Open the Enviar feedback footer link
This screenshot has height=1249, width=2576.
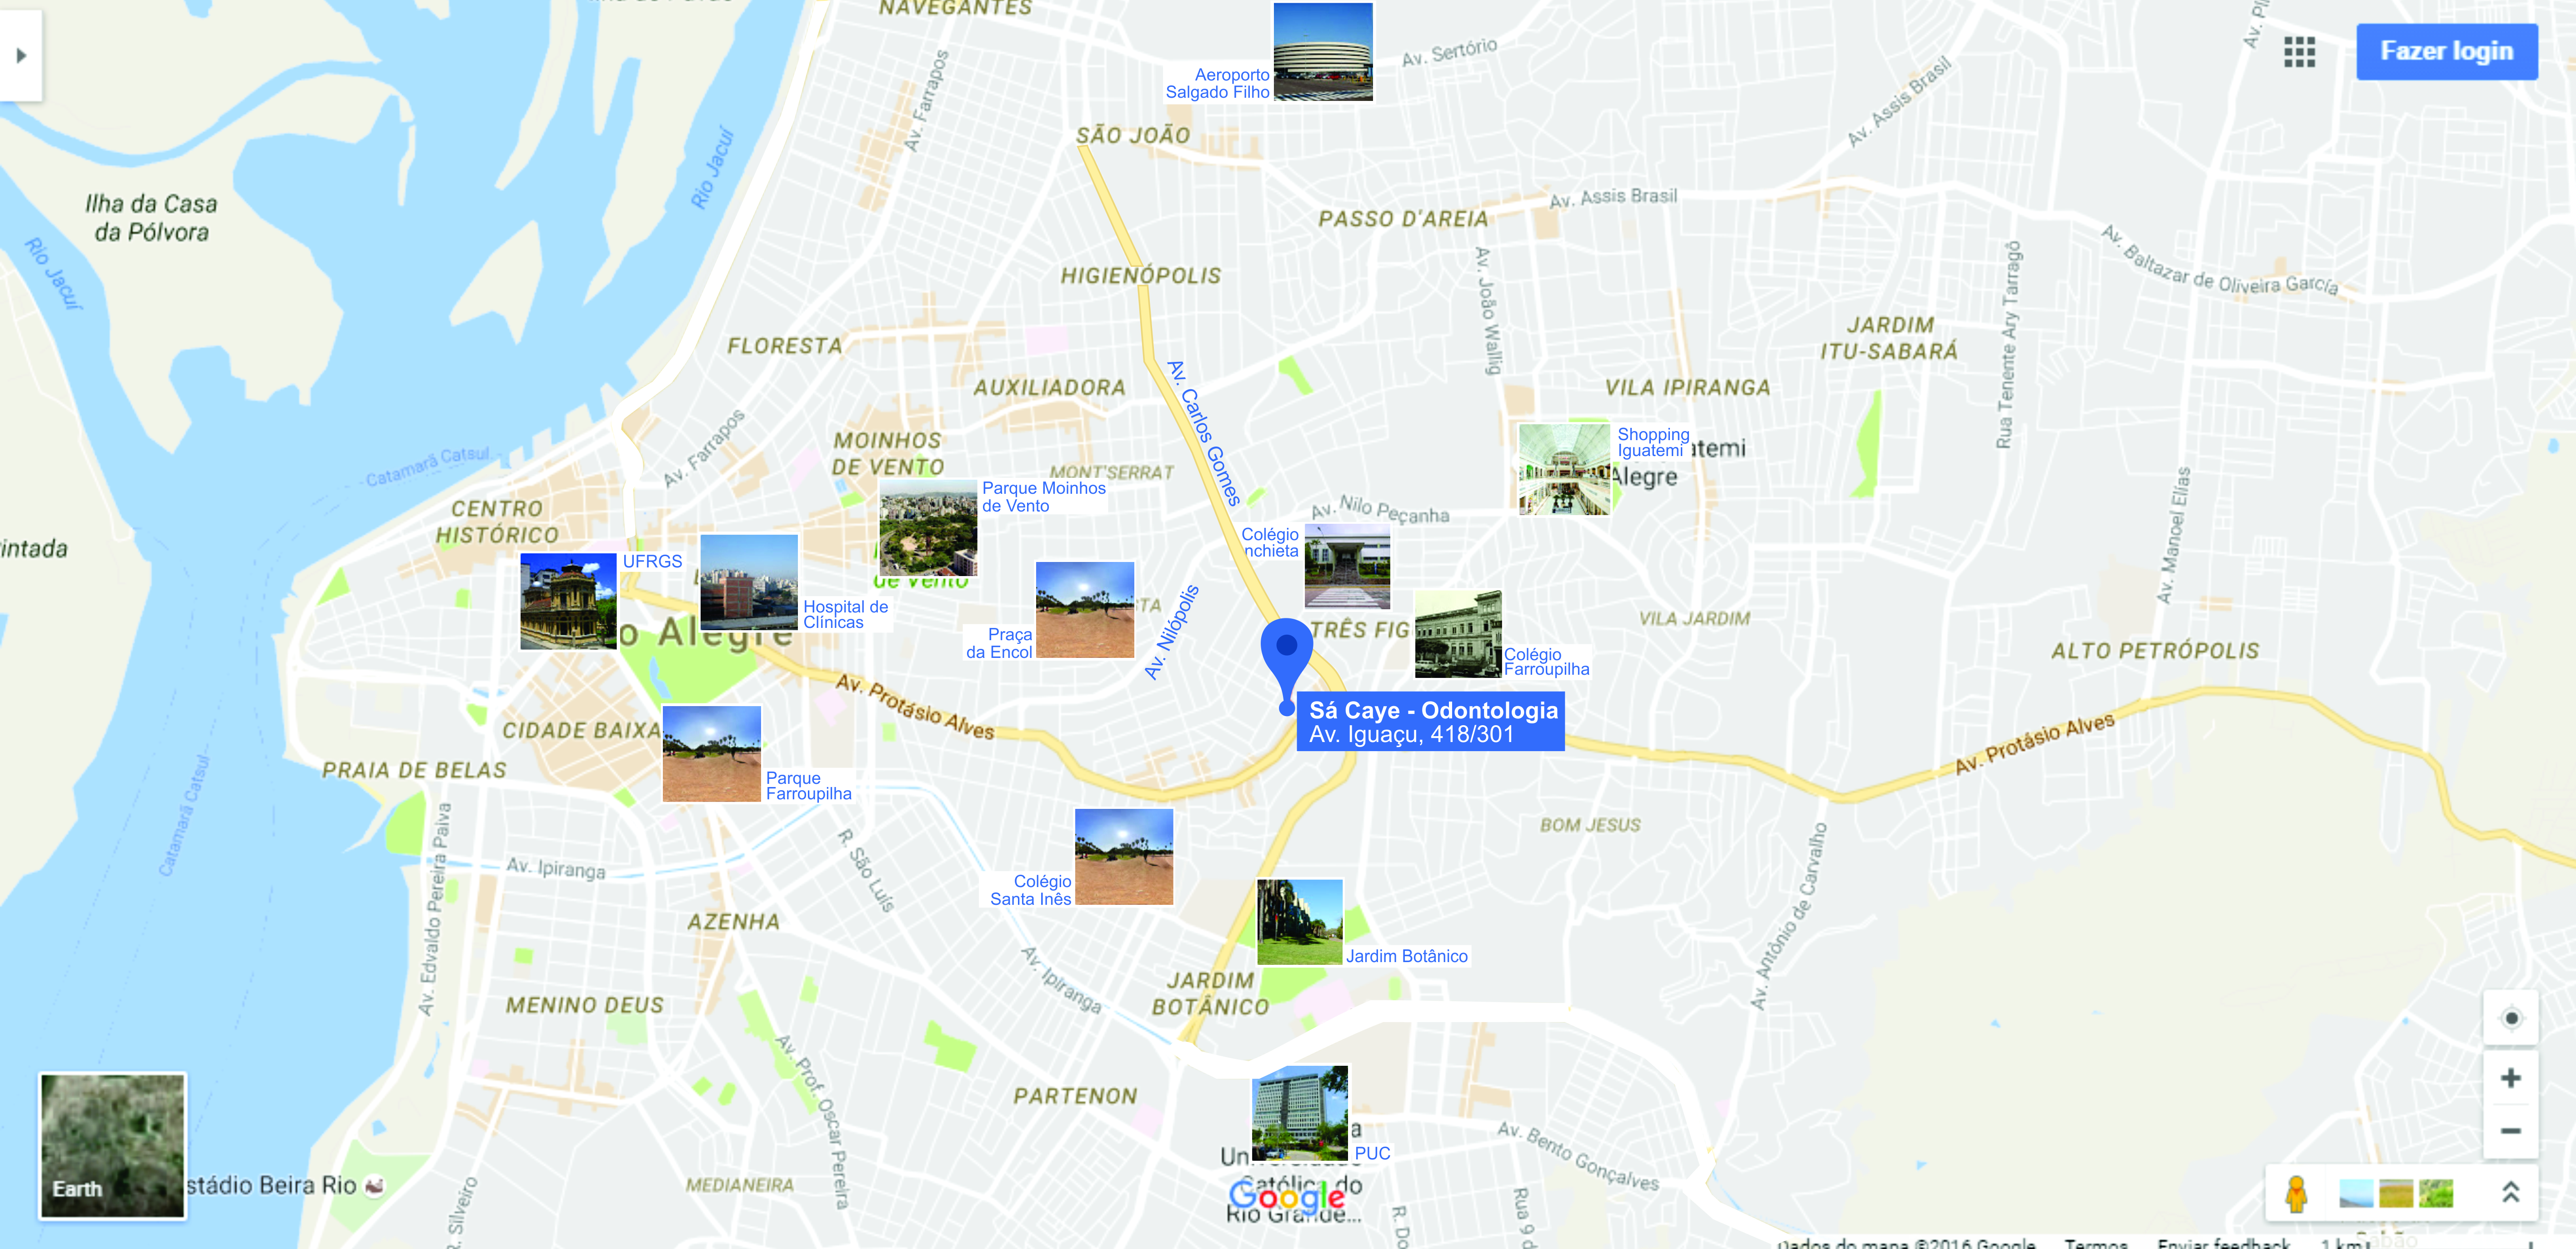tap(2223, 1243)
